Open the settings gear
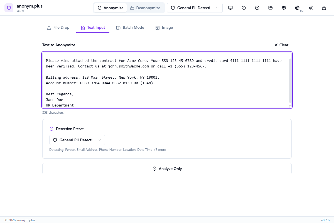This screenshot has width=334, height=223. coord(284,8)
